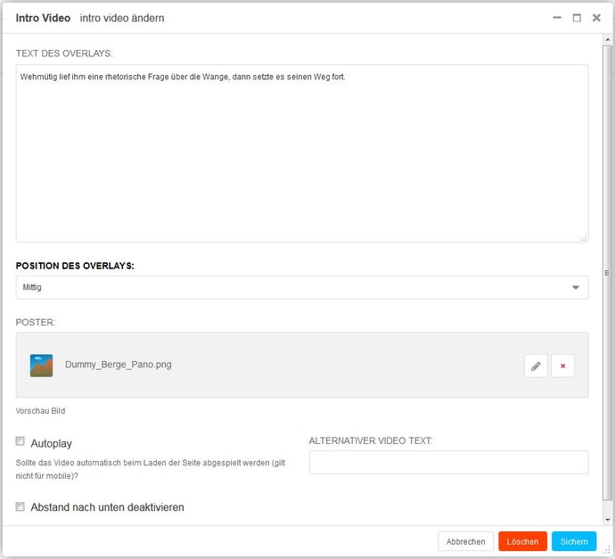The width and height of the screenshot is (615, 559).
Task: Click the 'POSTER:' label
Action: click(x=36, y=322)
